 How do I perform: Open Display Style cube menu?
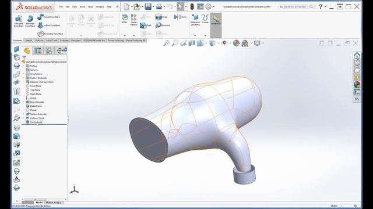tap(212, 43)
